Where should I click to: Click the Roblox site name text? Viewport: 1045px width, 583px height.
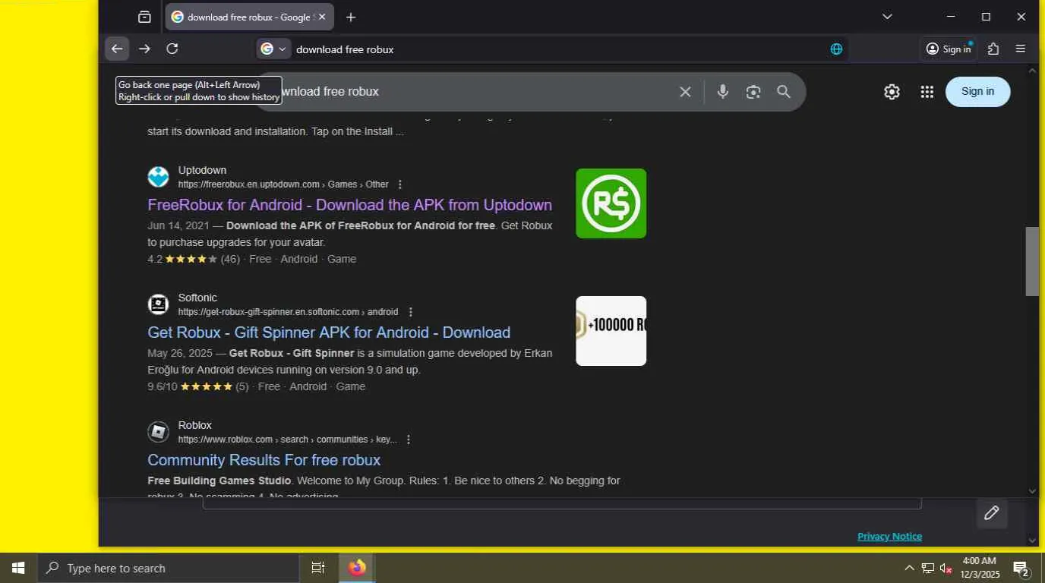[195, 425]
